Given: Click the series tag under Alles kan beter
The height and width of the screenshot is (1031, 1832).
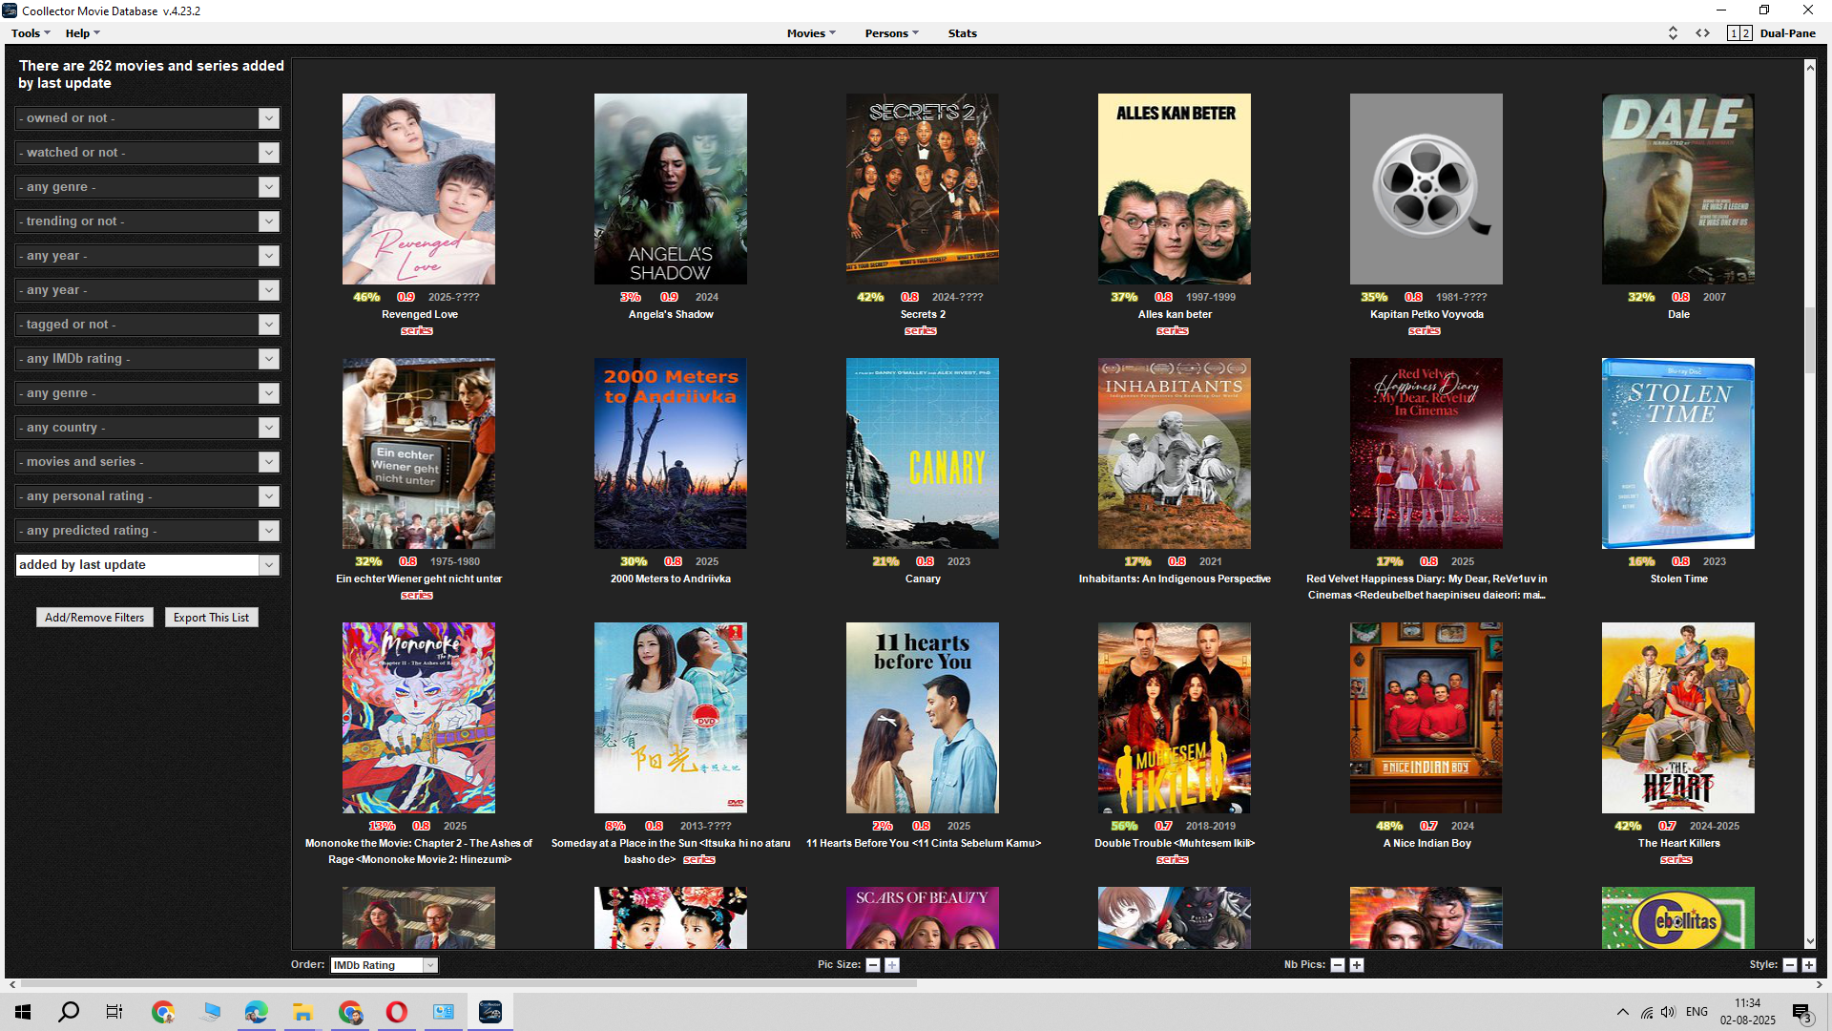Looking at the screenshot, I should 1173,330.
